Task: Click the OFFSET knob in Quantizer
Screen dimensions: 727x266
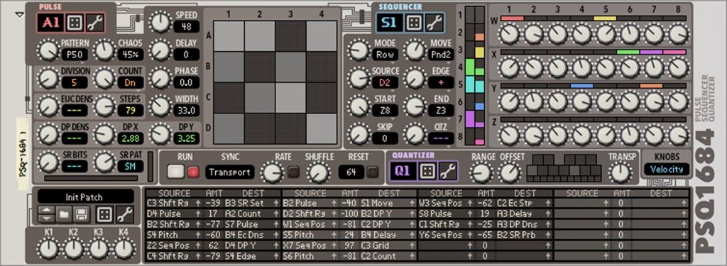Action: click(x=510, y=173)
